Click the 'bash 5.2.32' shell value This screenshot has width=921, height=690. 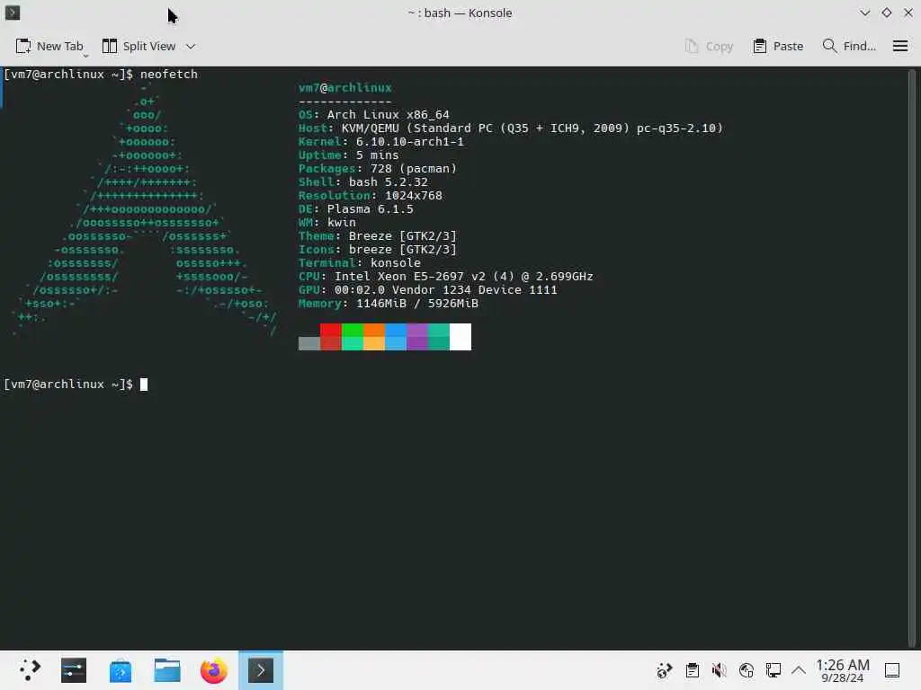[389, 181]
